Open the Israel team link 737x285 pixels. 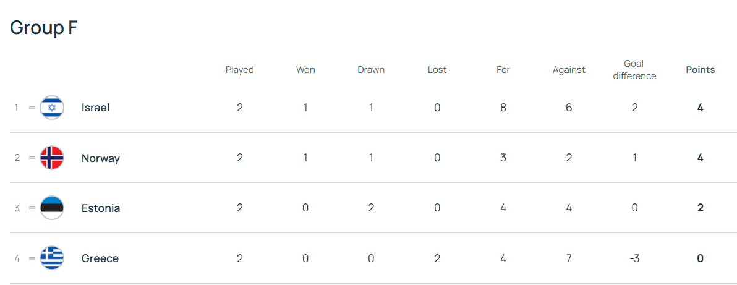(95, 108)
